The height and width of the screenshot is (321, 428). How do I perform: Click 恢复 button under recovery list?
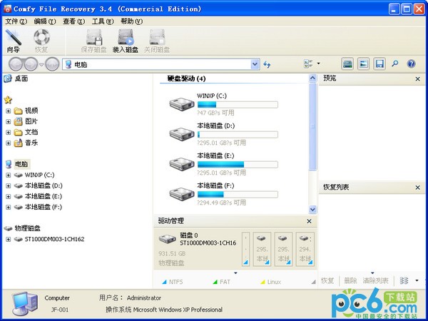327,280
